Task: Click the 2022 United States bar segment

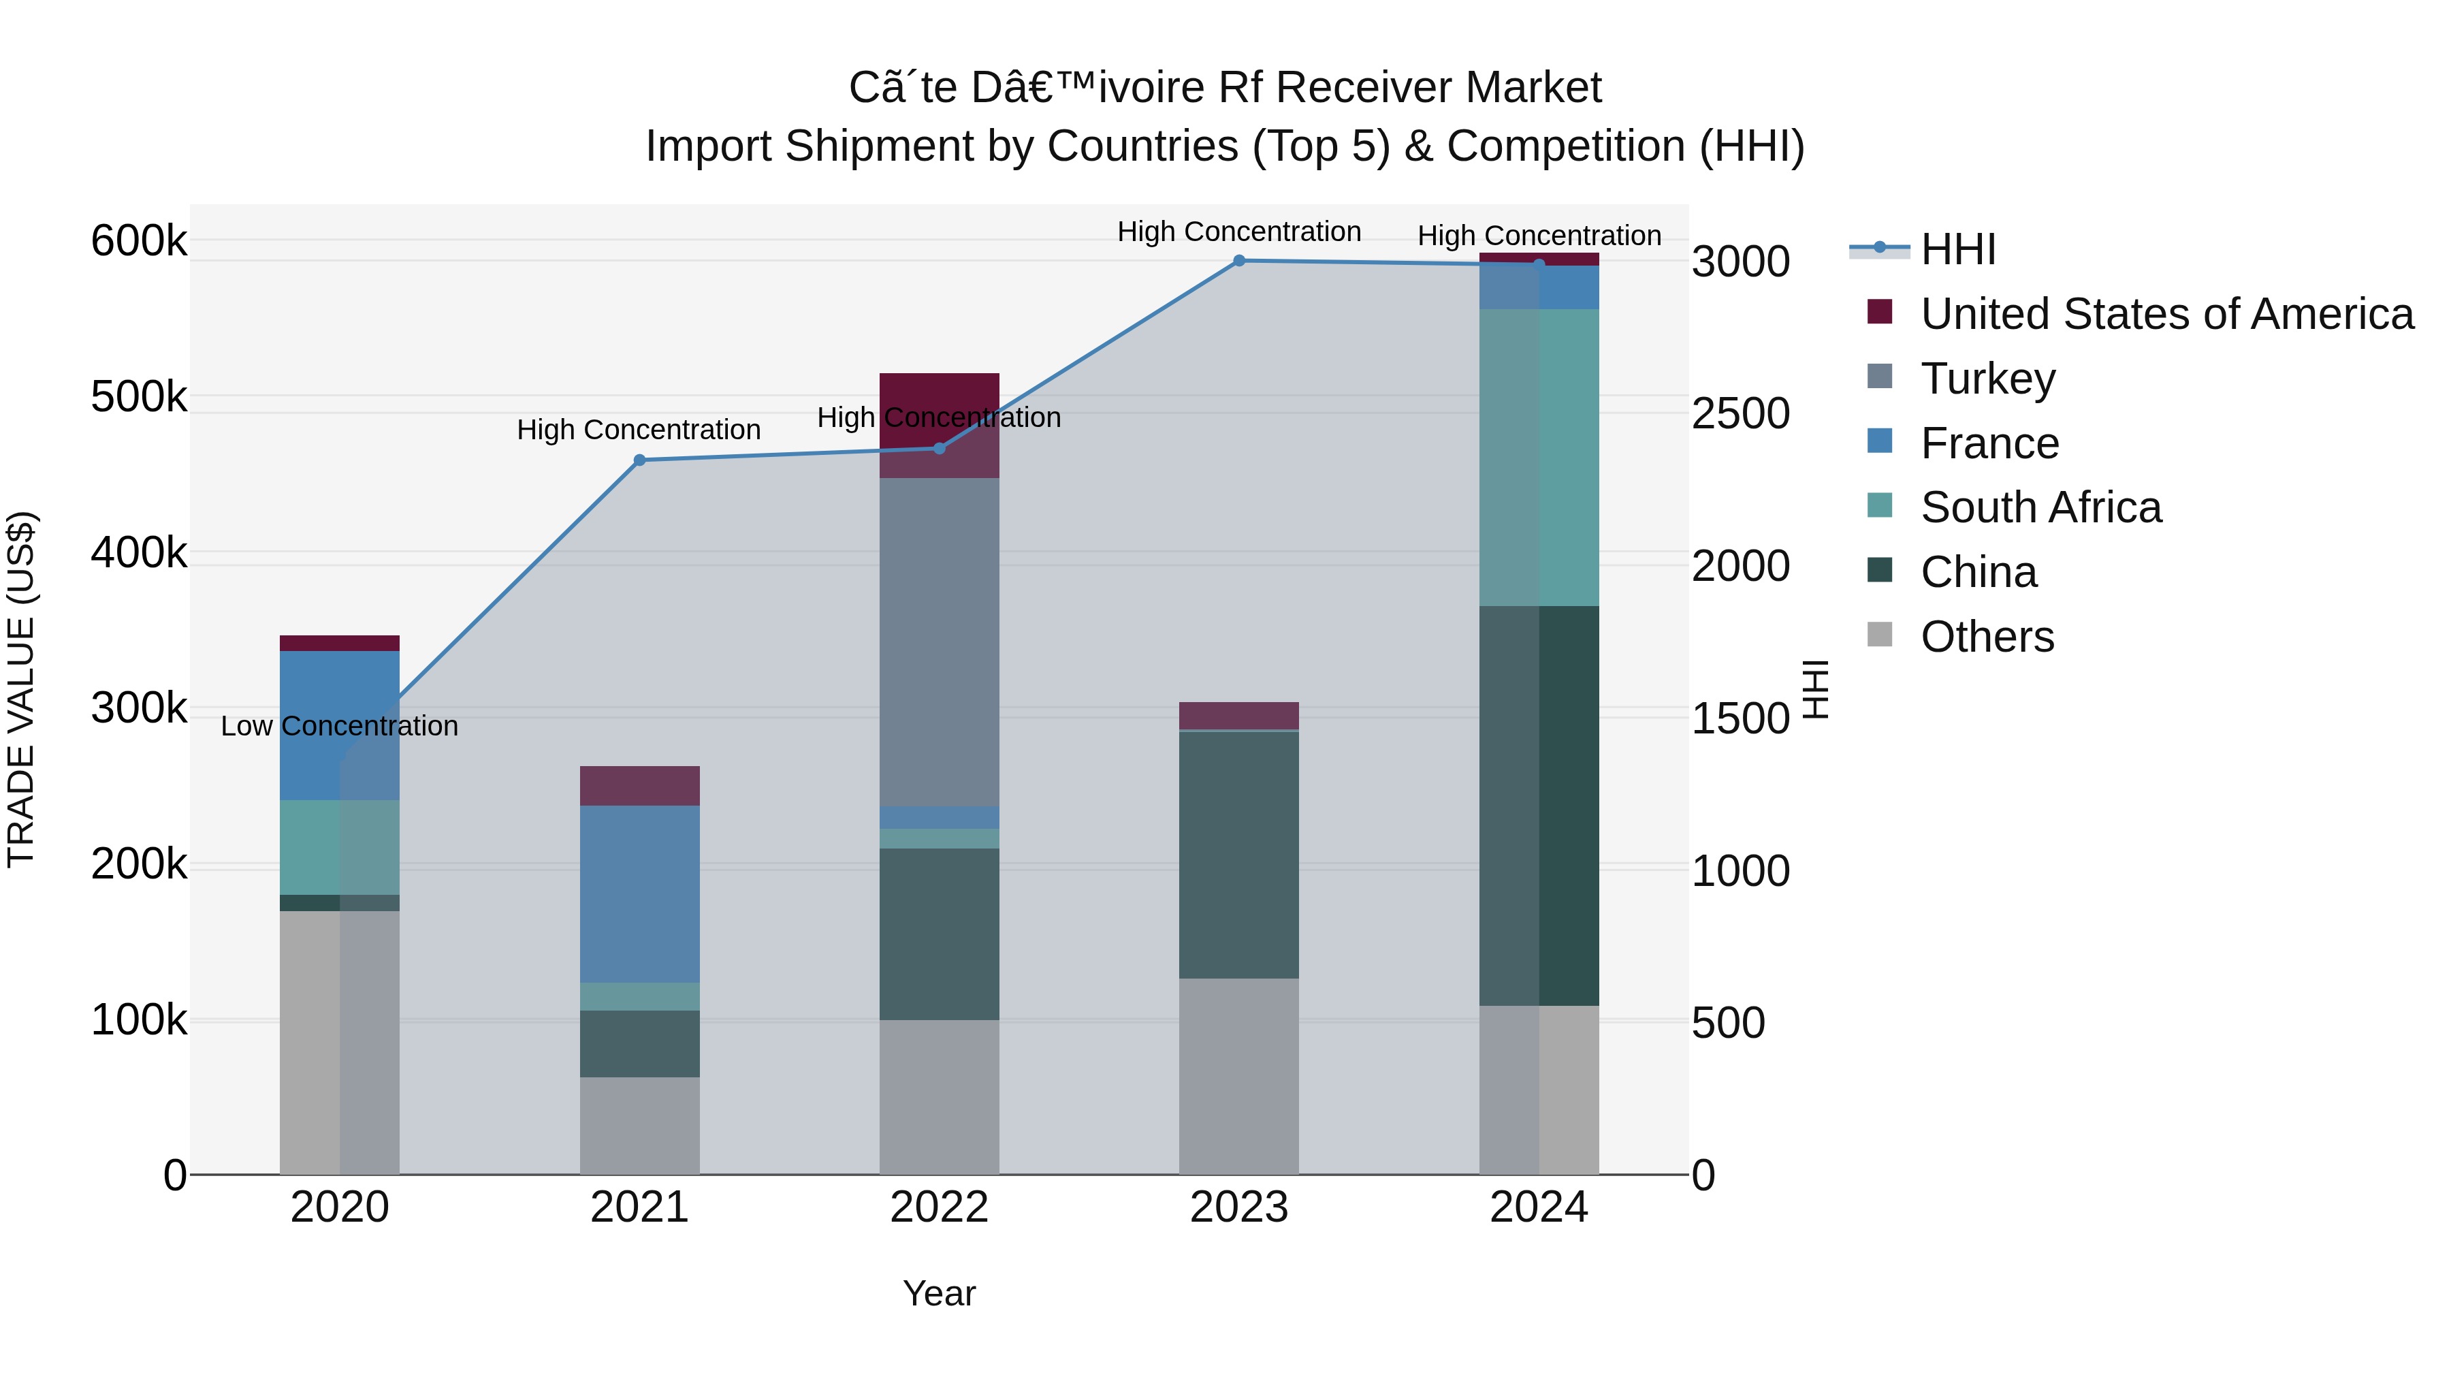Action: coord(939,426)
